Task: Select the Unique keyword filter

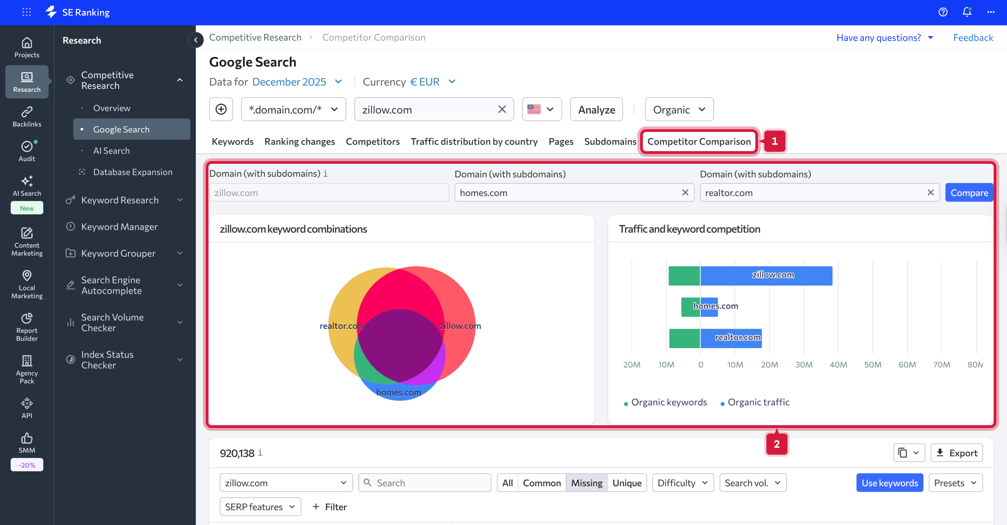Action: pos(627,483)
